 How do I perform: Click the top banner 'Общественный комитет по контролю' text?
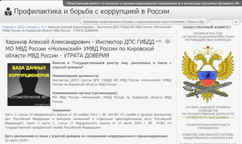click(x=153, y=3)
